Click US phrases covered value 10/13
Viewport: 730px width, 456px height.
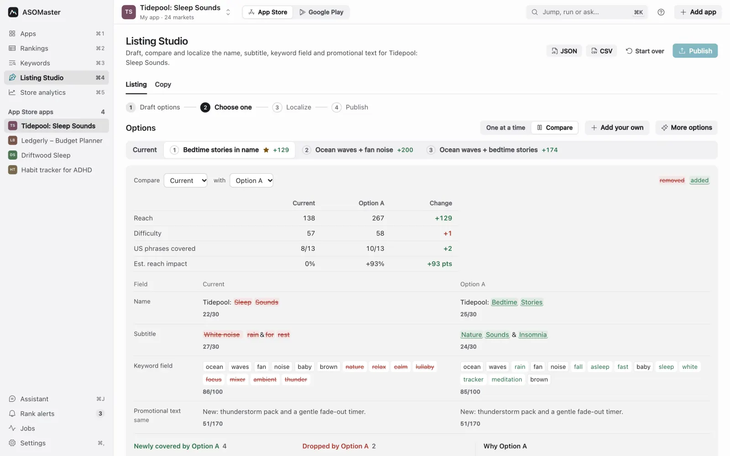tap(375, 249)
